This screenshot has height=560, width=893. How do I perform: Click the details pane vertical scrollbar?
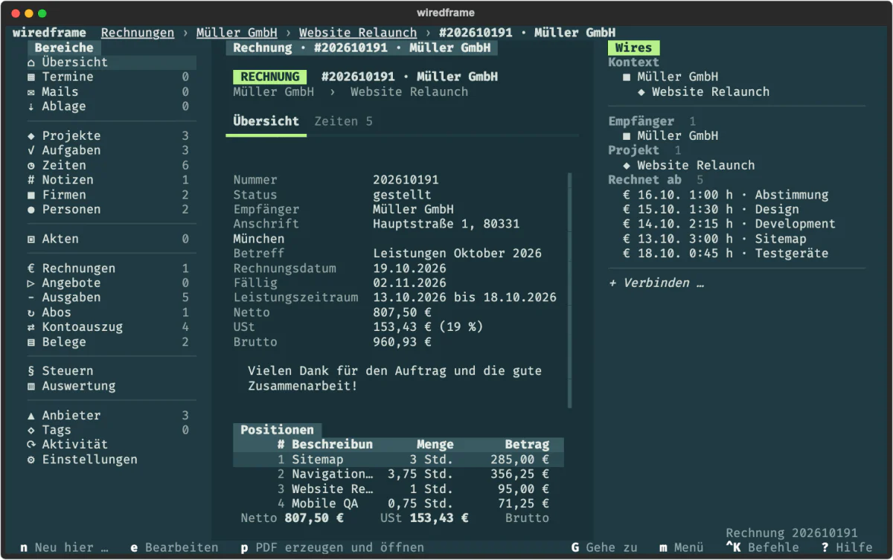[x=570, y=290]
